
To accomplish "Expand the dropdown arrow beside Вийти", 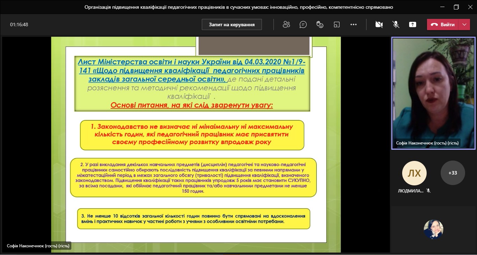I will pyautogui.click(x=464, y=24).
